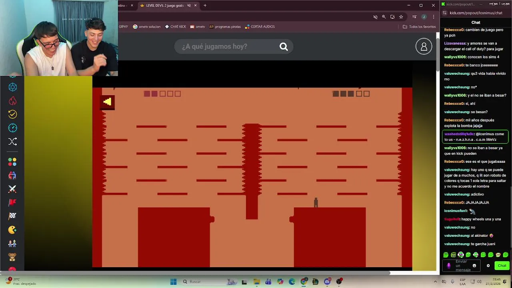
Task: Open the browser profile avatar J
Action: coord(424,17)
